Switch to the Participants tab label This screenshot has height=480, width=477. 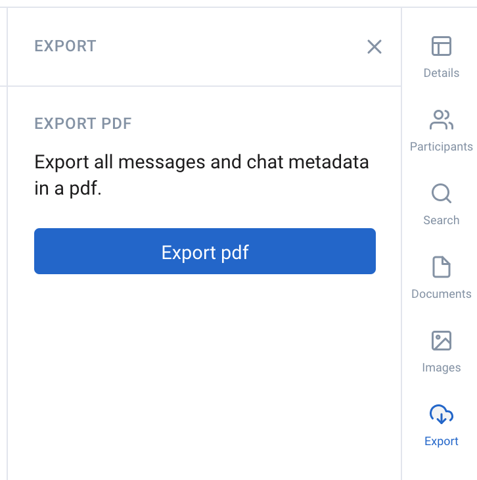tap(442, 147)
